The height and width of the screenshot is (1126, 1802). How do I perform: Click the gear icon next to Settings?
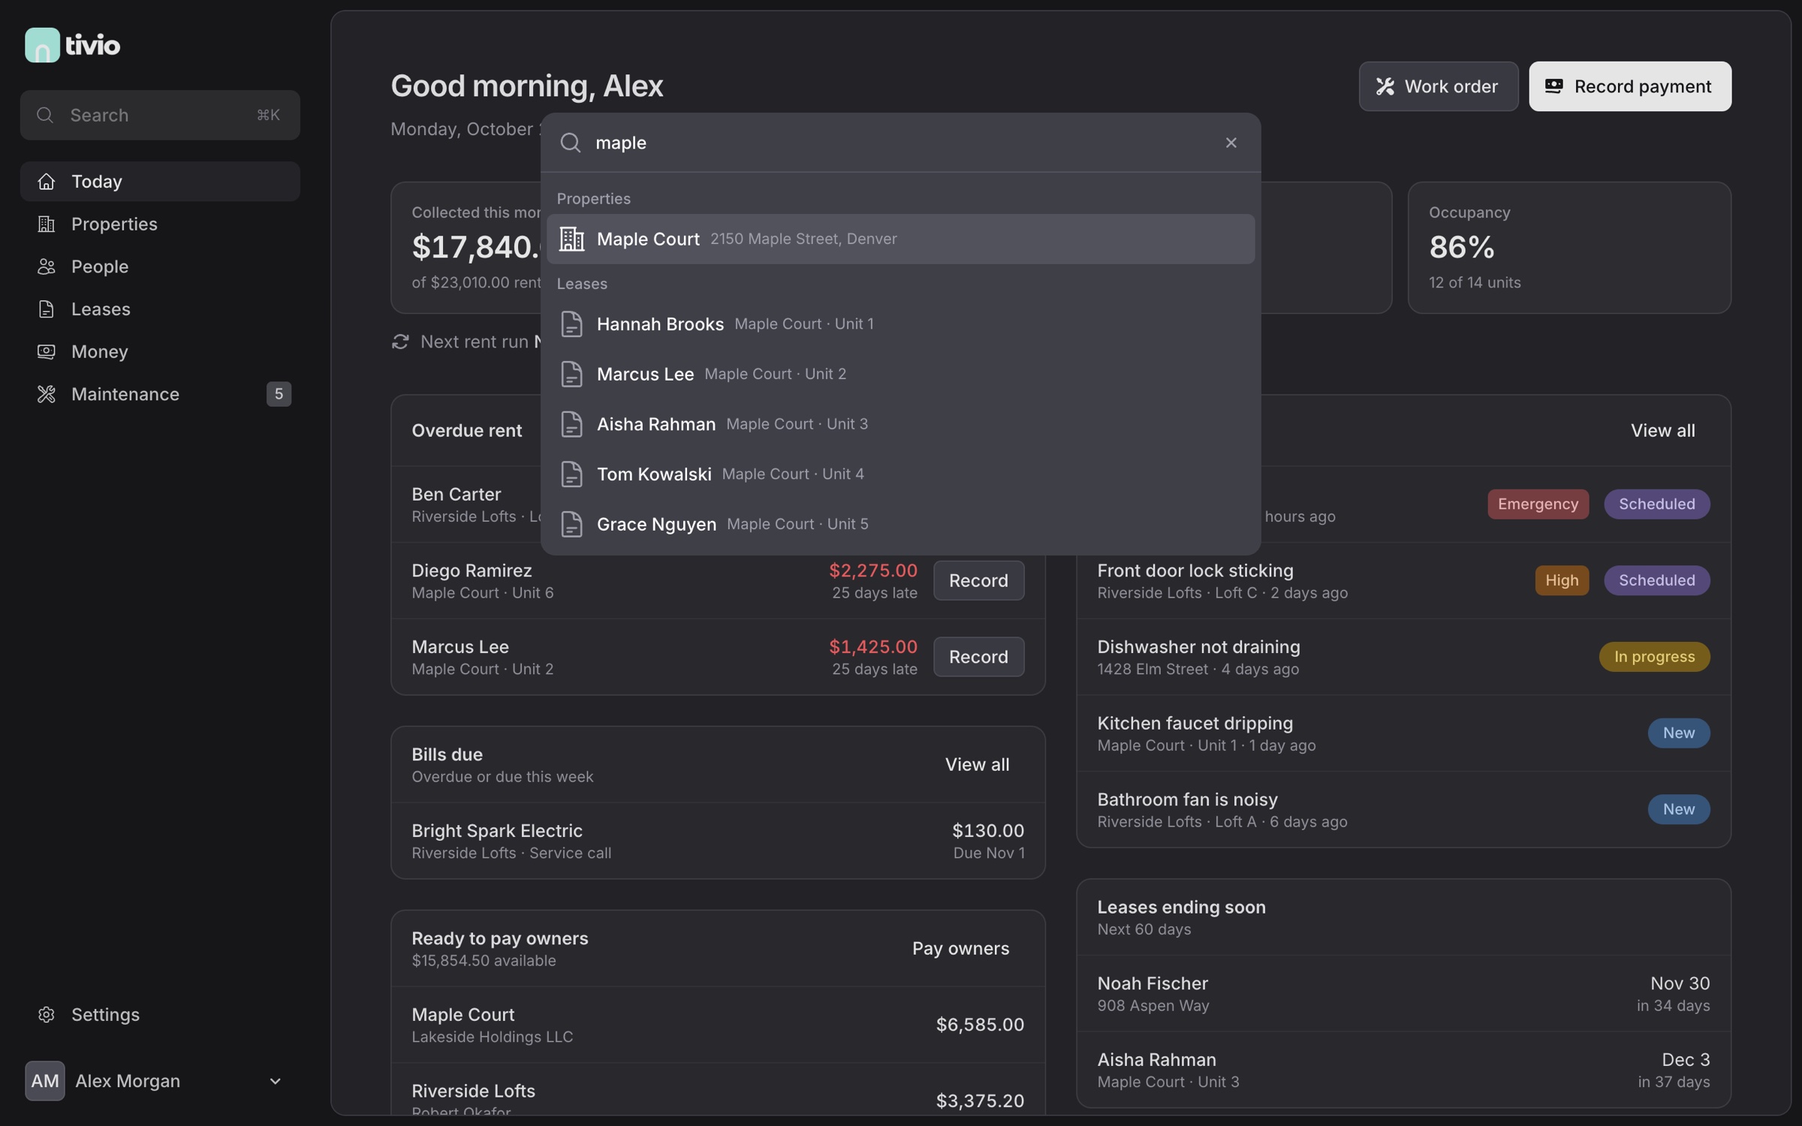[47, 1014]
